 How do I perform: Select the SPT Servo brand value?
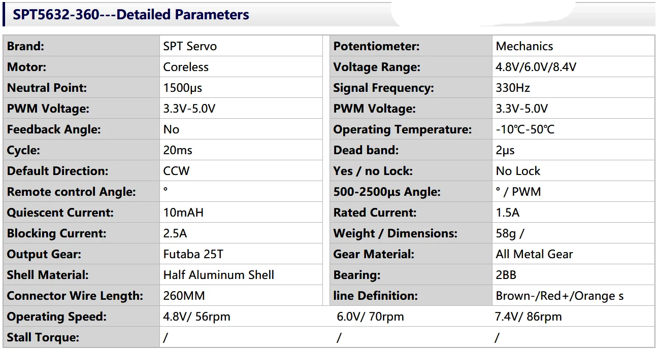[190, 46]
